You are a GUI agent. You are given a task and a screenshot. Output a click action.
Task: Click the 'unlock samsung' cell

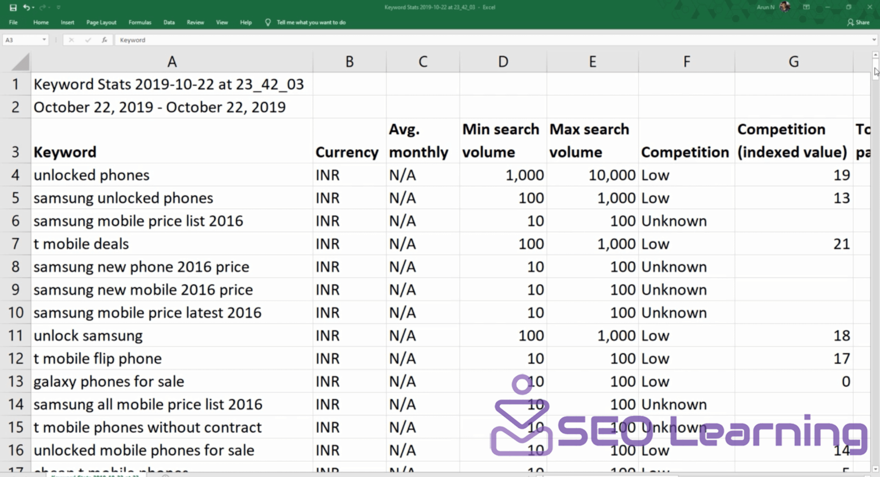click(x=172, y=335)
